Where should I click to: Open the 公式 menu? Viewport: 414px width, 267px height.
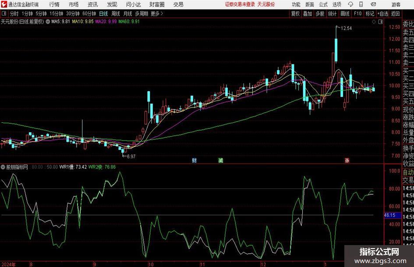[x=323, y=4]
